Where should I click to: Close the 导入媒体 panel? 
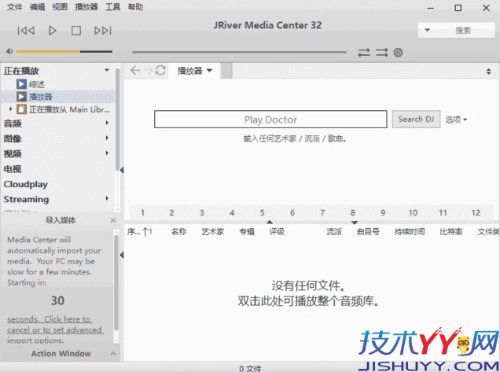[113, 220]
